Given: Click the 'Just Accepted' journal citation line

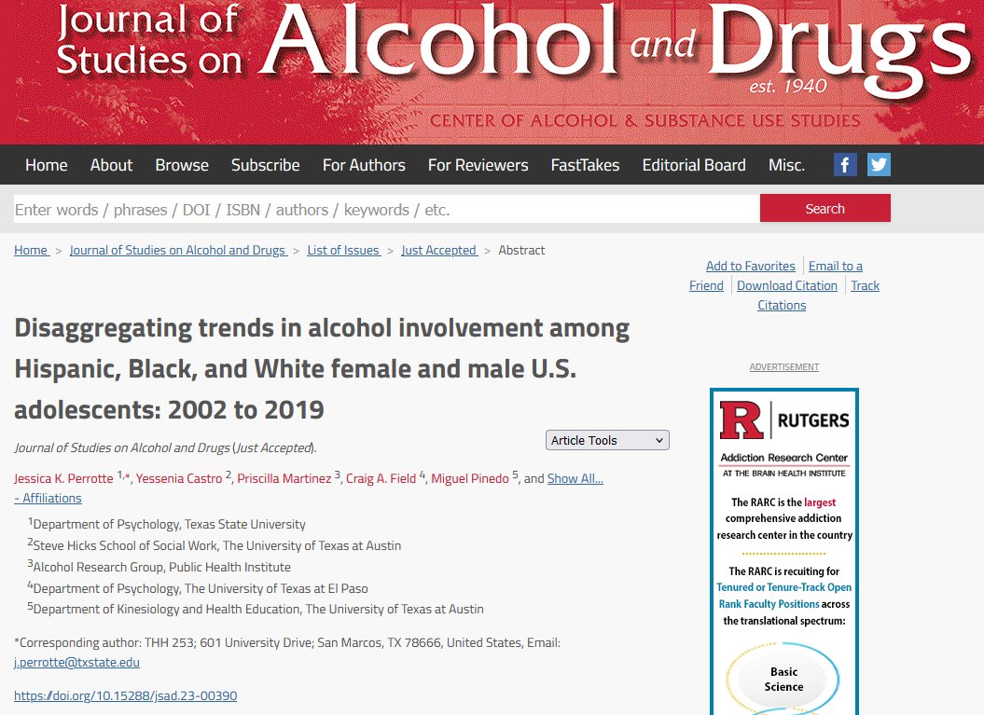Looking at the screenshot, I should (x=166, y=447).
